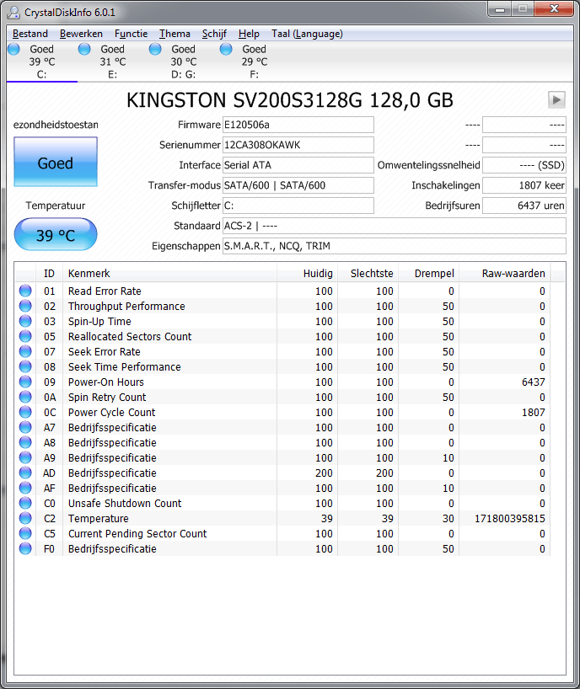Click the Raw-waarden column header
The height and width of the screenshot is (689, 580).
pos(505,273)
